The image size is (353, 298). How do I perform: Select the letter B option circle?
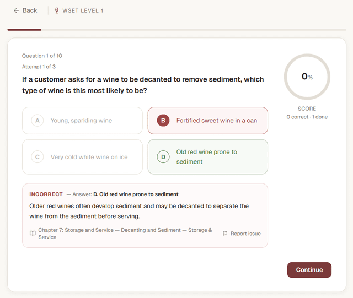click(x=163, y=121)
